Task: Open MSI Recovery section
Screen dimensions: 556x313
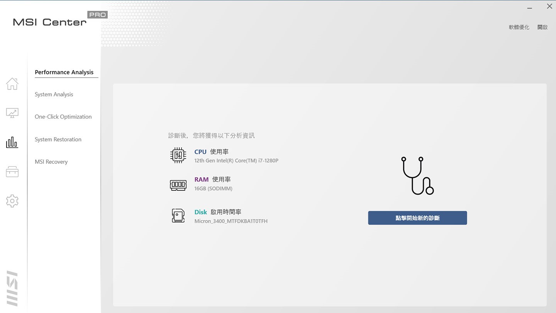Action: pyautogui.click(x=51, y=162)
